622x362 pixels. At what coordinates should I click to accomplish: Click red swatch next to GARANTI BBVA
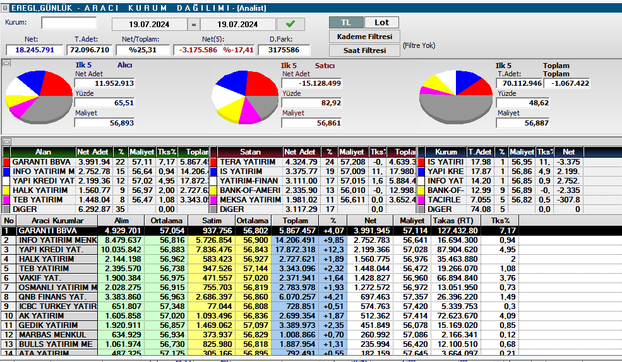tap(6, 162)
